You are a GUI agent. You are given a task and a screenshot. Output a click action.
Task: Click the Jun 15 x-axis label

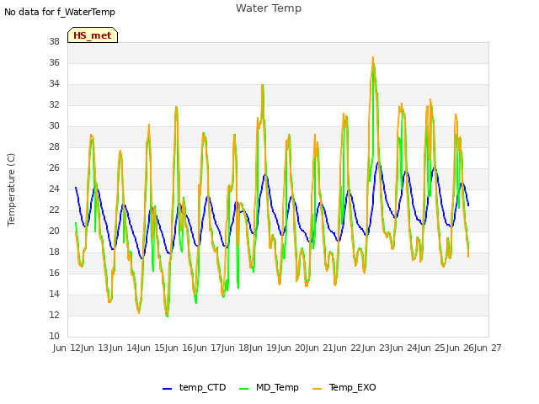point(152,348)
